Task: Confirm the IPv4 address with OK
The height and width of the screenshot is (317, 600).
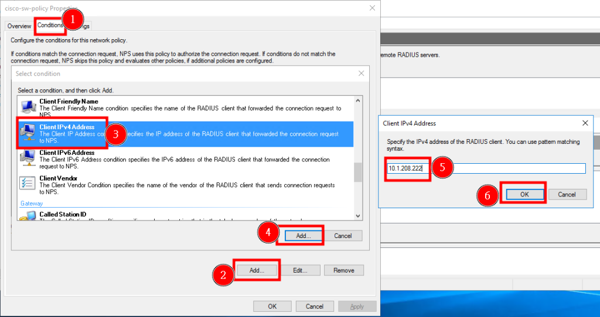Action: point(524,194)
